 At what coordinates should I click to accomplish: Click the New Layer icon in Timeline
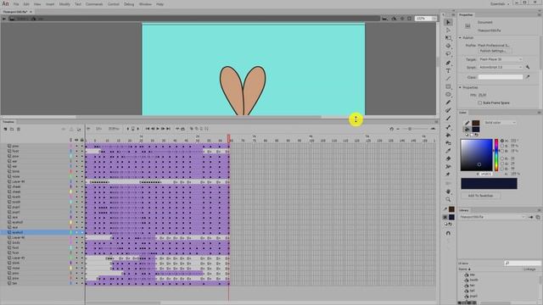tap(5, 129)
